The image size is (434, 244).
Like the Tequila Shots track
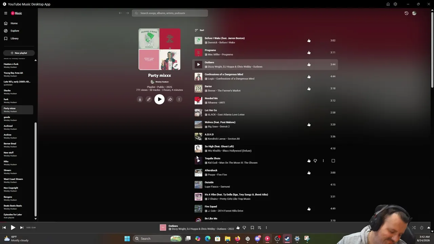click(x=309, y=161)
